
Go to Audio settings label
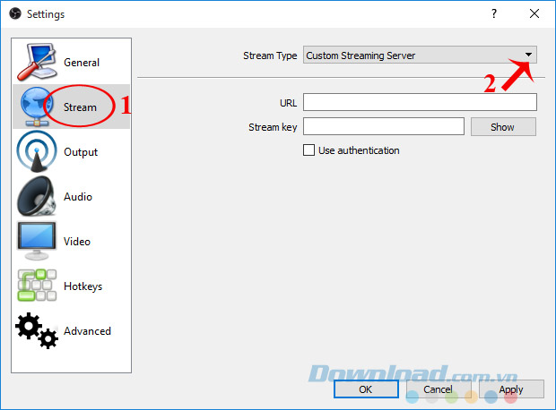[x=78, y=197]
